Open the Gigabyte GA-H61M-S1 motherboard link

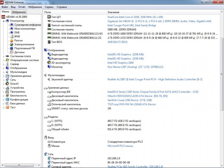coord(120,21)
